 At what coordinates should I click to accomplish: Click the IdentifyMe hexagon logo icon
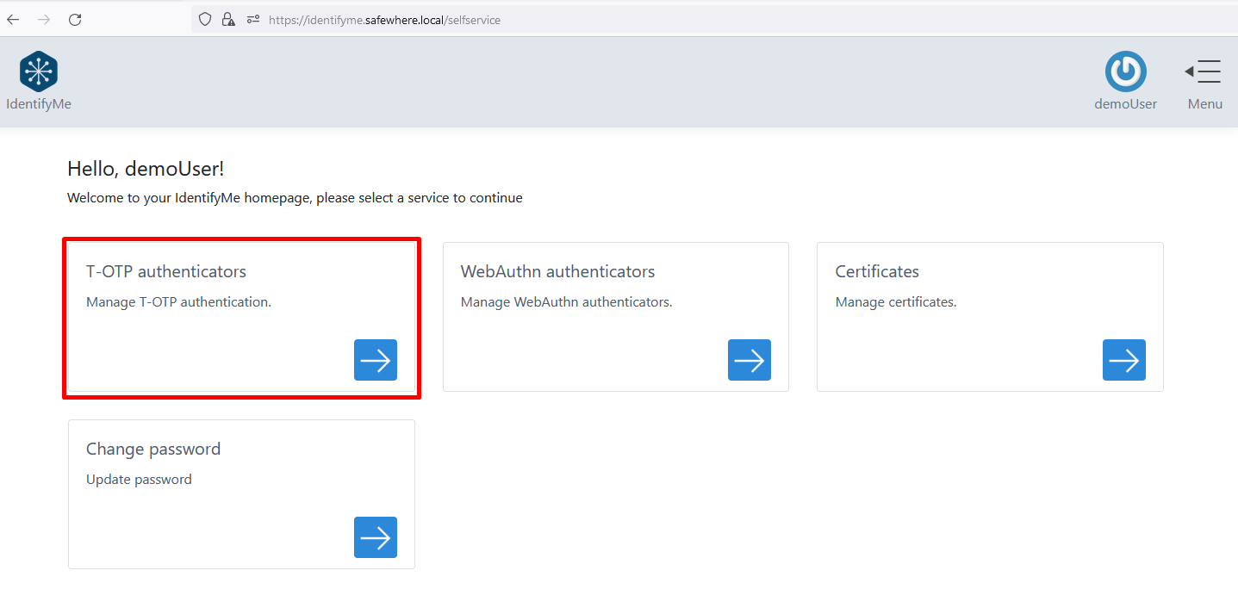point(39,71)
